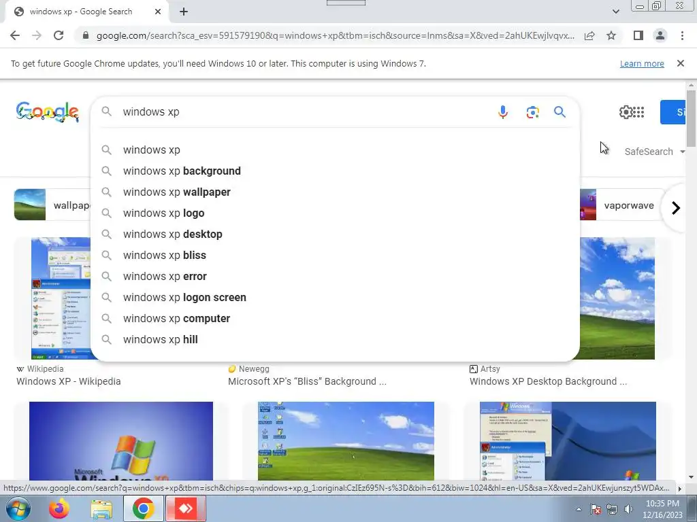Image resolution: width=697 pixels, height=522 pixels.
Task: Click the voice search microphone icon
Action: pos(503,112)
